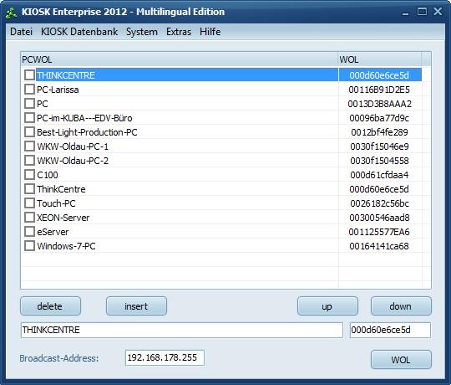Check the Touch-PC checkbox
The height and width of the screenshot is (385, 451).
click(29, 203)
